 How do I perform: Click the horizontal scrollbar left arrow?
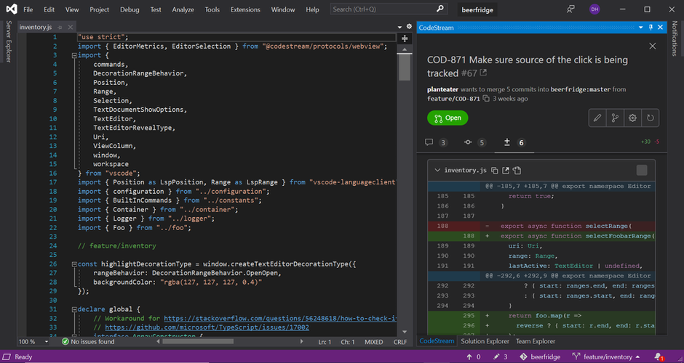tap(159, 342)
